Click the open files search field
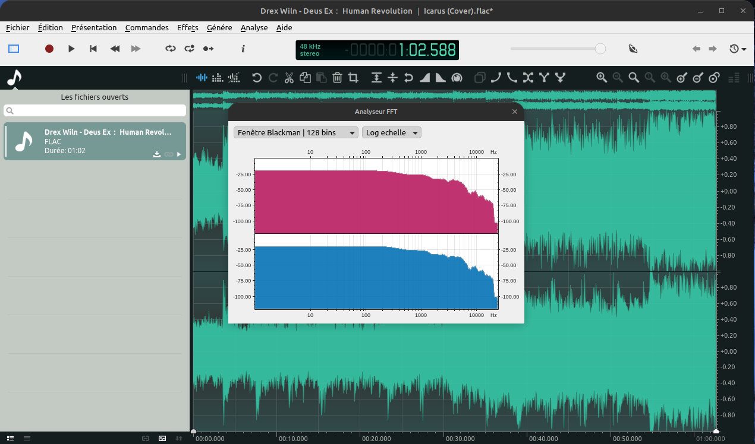Viewport: 755px width, 444px height. [95, 110]
